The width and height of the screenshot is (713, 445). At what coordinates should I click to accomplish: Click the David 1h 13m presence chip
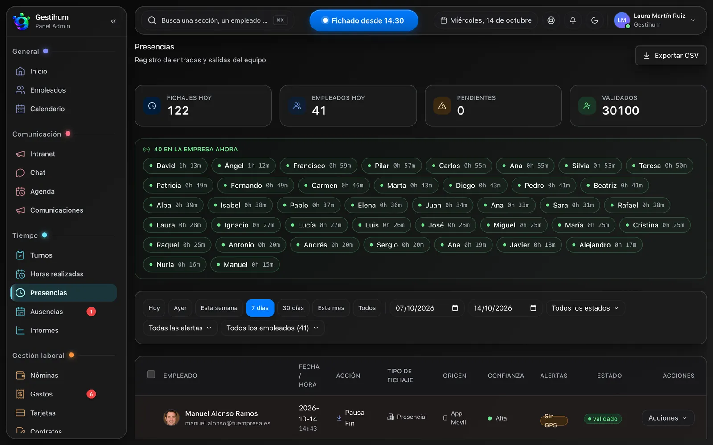tap(175, 166)
